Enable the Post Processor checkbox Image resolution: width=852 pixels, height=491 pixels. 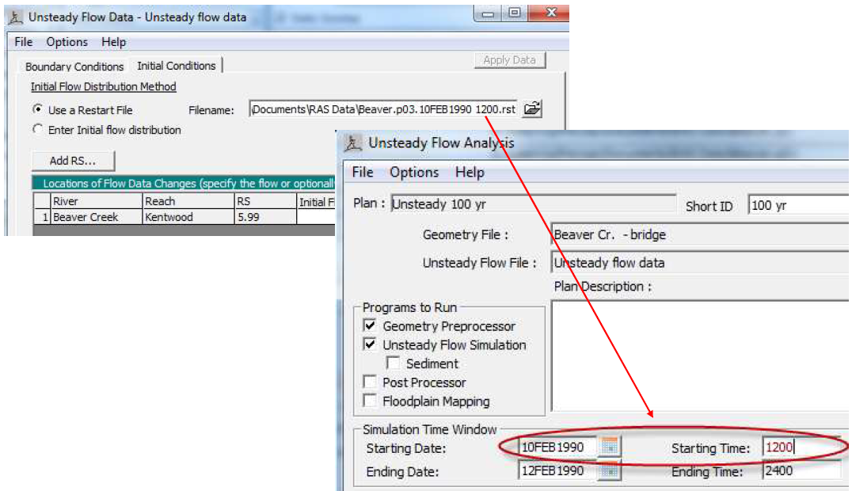click(370, 383)
